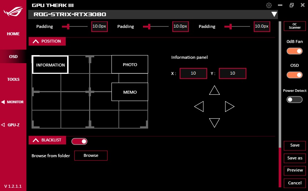Click the Save button
The height and width of the screenshot is (191, 308).
[x=295, y=145]
